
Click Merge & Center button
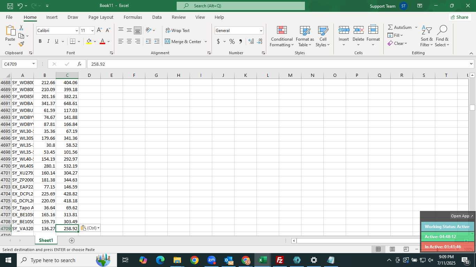pos(183,41)
